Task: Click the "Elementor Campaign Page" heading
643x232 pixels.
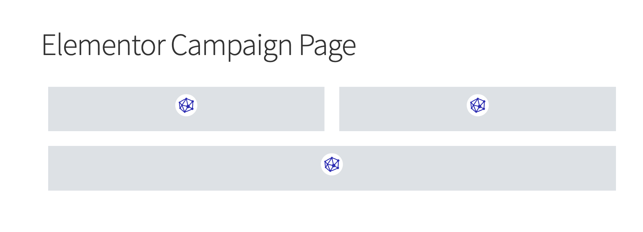Action: tap(199, 45)
